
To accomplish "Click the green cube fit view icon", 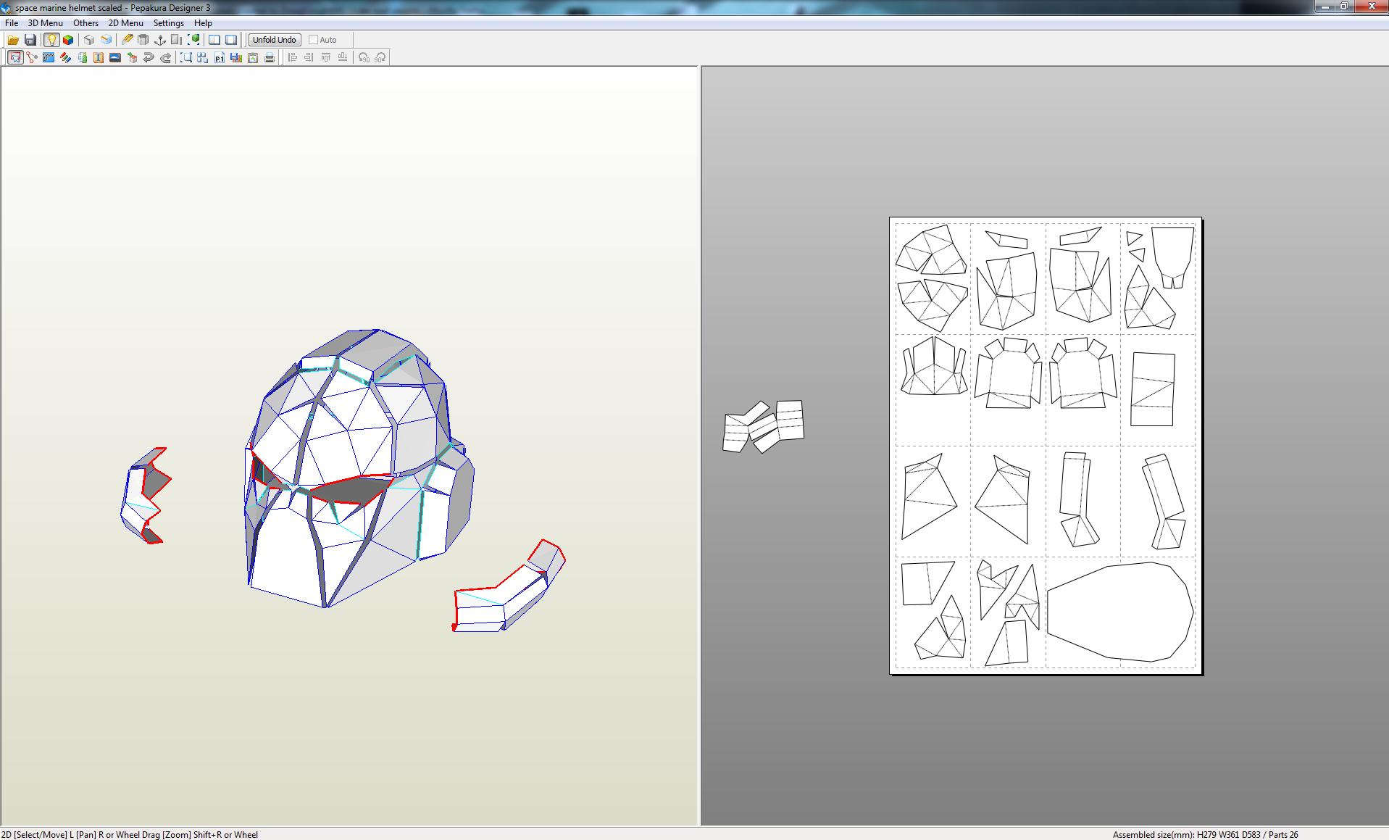I will [x=193, y=40].
